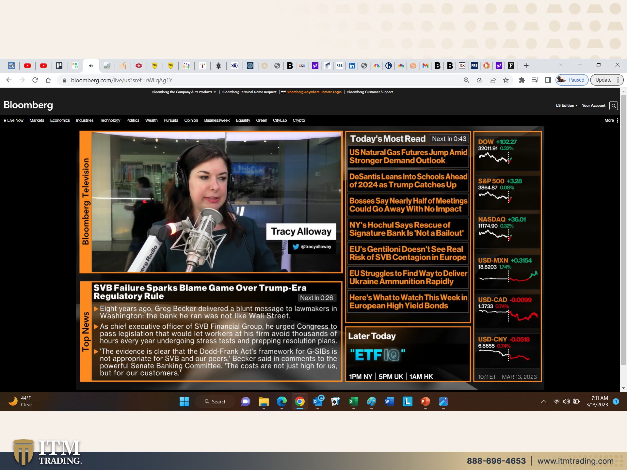Expand the More navigation menu

pyautogui.click(x=611, y=120)
